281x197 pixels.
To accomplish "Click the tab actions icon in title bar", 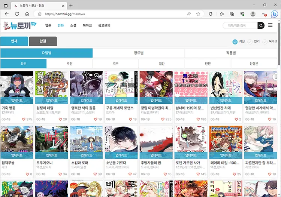I will (6, 6).
